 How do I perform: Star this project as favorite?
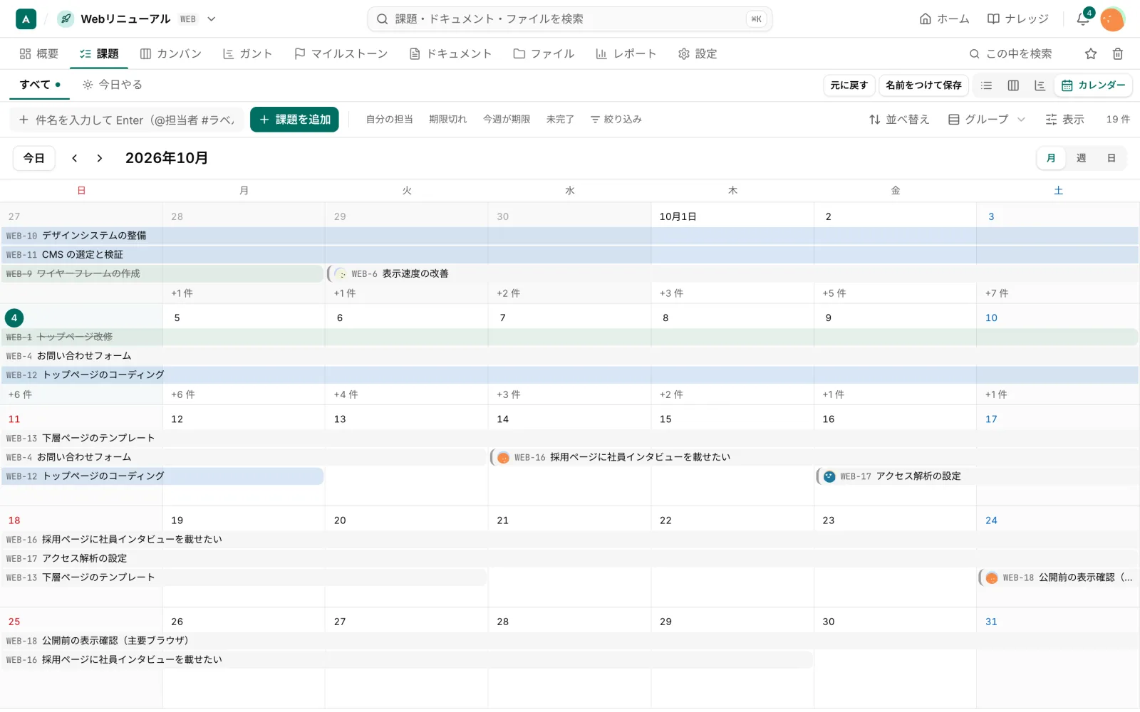click(x=1091, y=53)
